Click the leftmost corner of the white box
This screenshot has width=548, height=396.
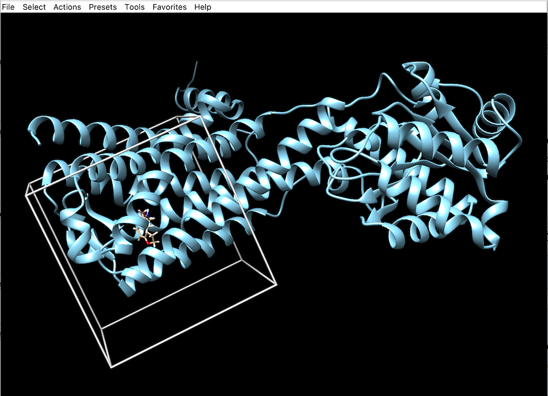click(x=26, y=195)
